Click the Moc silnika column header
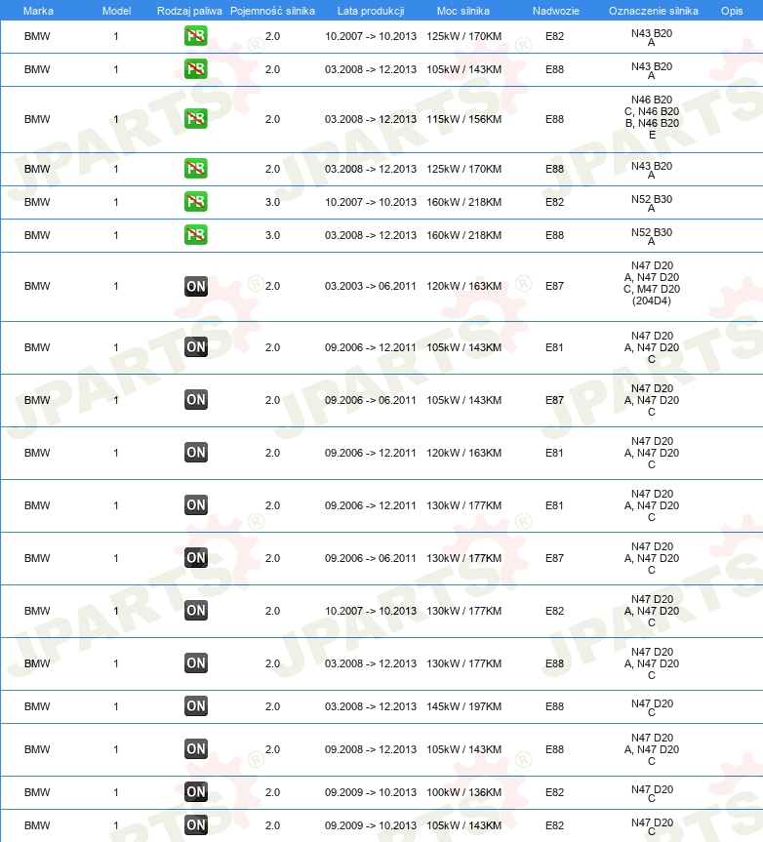This screenshot has width=763, height=842. 463,11
